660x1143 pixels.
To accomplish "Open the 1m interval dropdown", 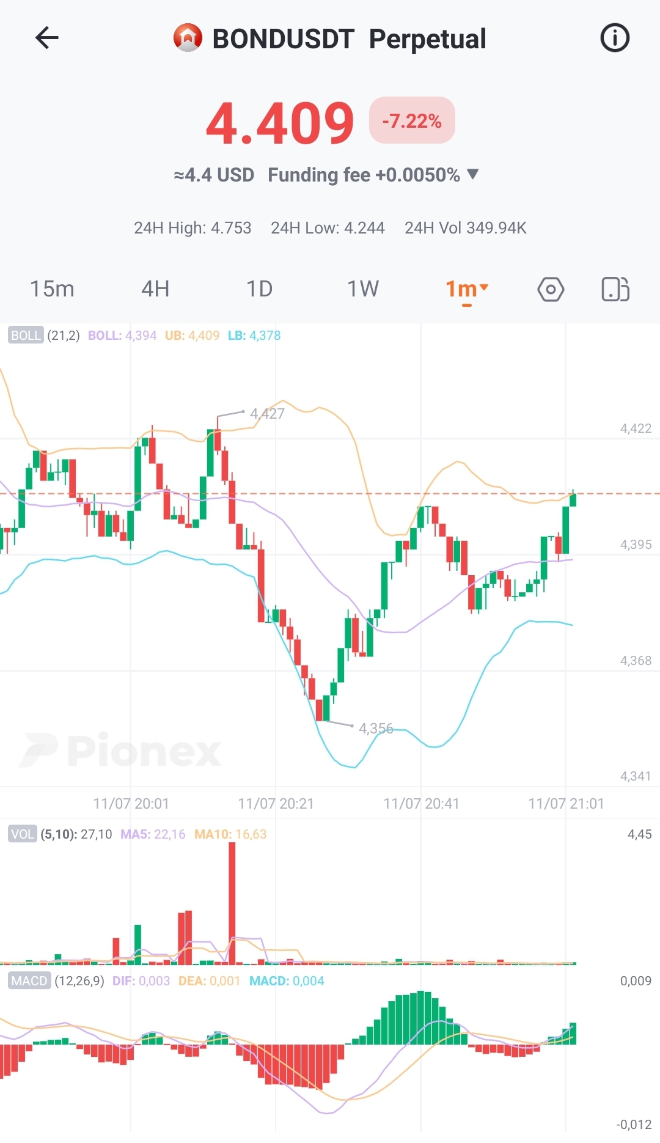I will click(467, 289).
